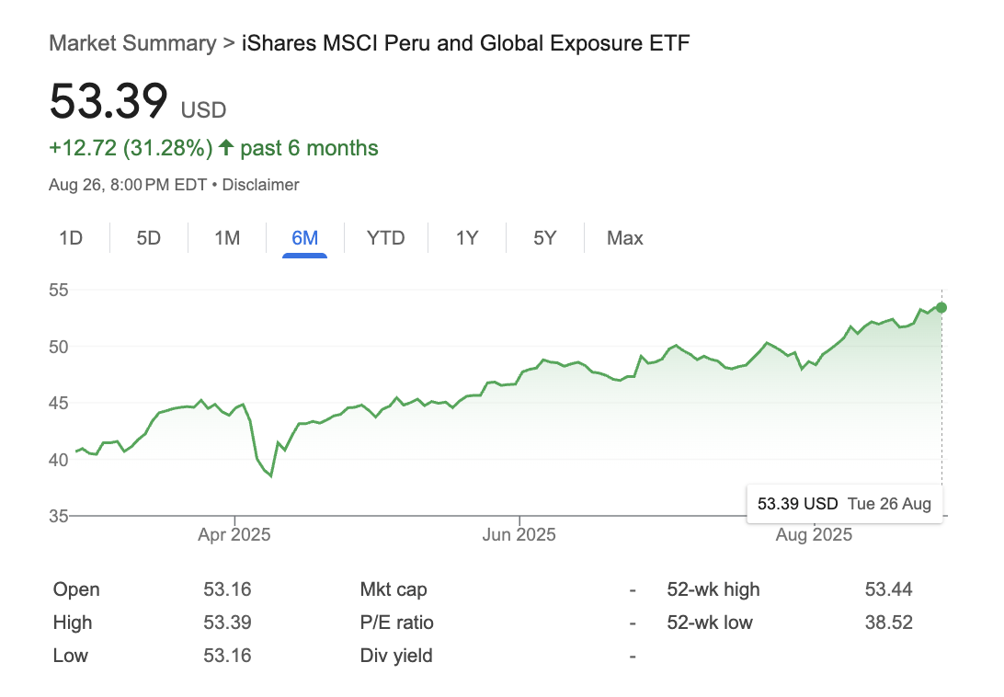Click the 53.39 USD Tue 26 Aug tooltip
The height and width of the screenshot is (697, 1004).
coord(844,504)
